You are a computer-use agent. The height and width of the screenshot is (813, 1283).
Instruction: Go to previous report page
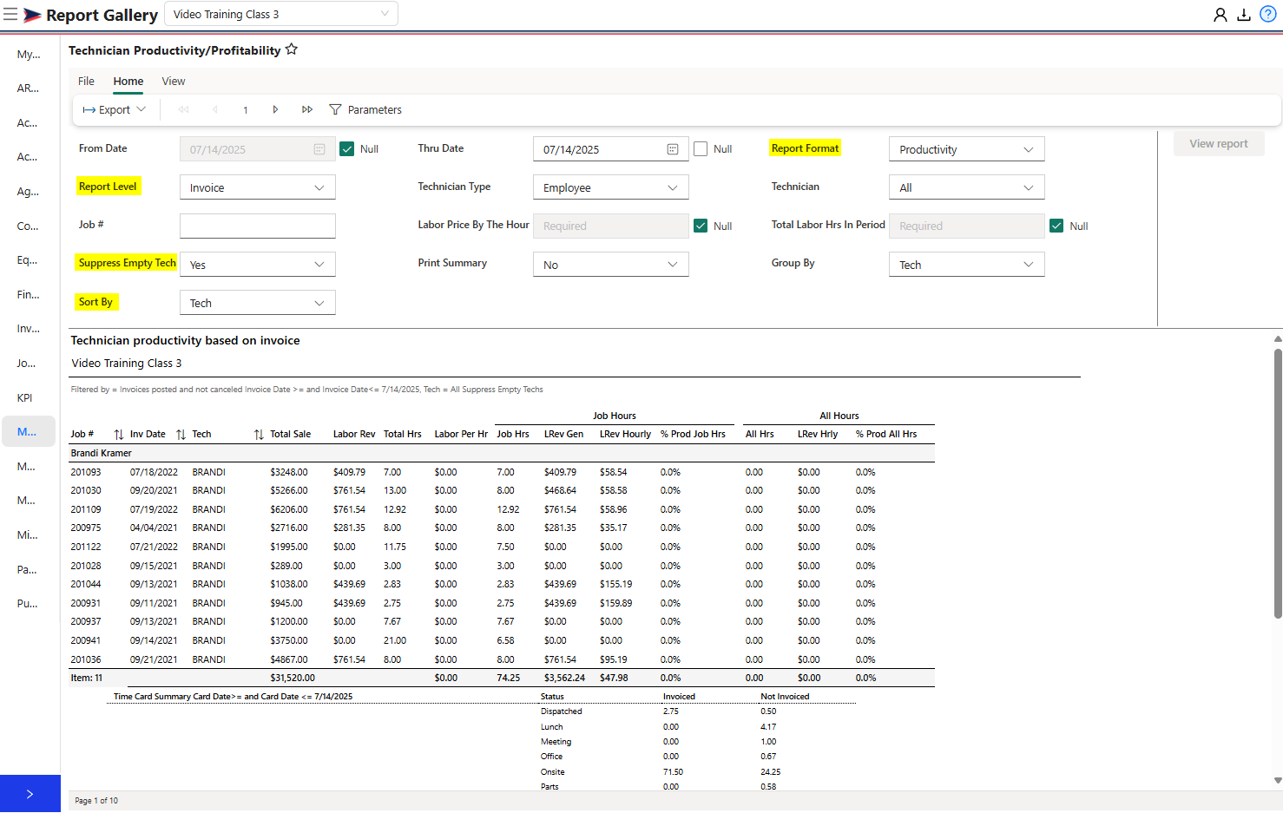(215, 109)
